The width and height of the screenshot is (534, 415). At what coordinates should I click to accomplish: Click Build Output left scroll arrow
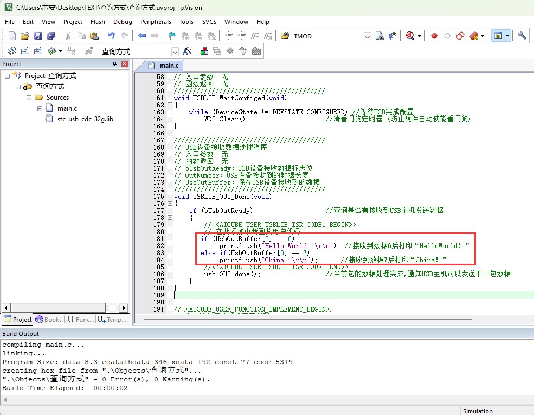(x=5, y=399)
